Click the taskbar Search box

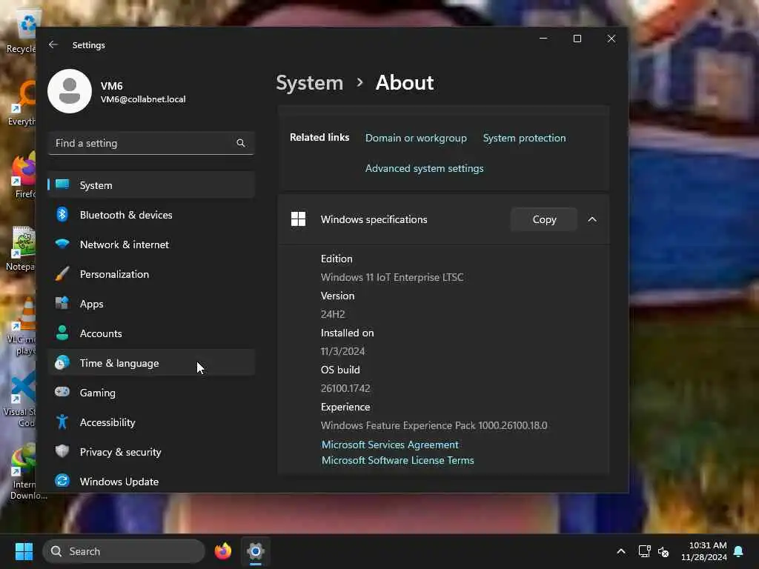124,551
